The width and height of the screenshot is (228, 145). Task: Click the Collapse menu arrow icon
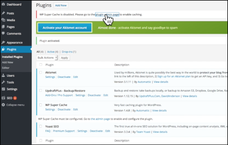click(3, 105)
